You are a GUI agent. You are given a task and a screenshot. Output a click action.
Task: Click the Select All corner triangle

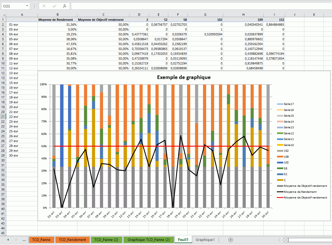tap(3, 15)
